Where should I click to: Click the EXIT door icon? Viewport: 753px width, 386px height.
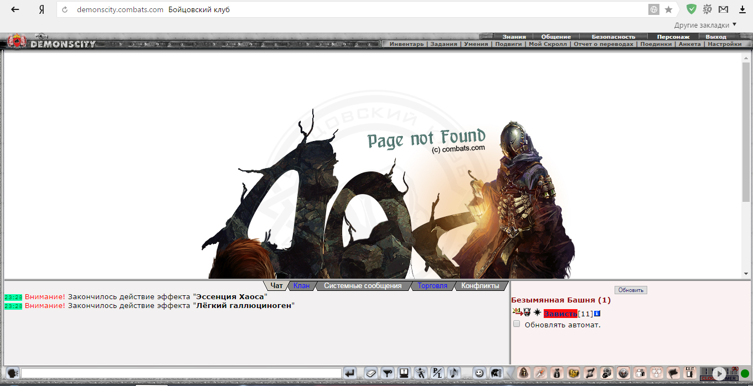click(690, 373)
